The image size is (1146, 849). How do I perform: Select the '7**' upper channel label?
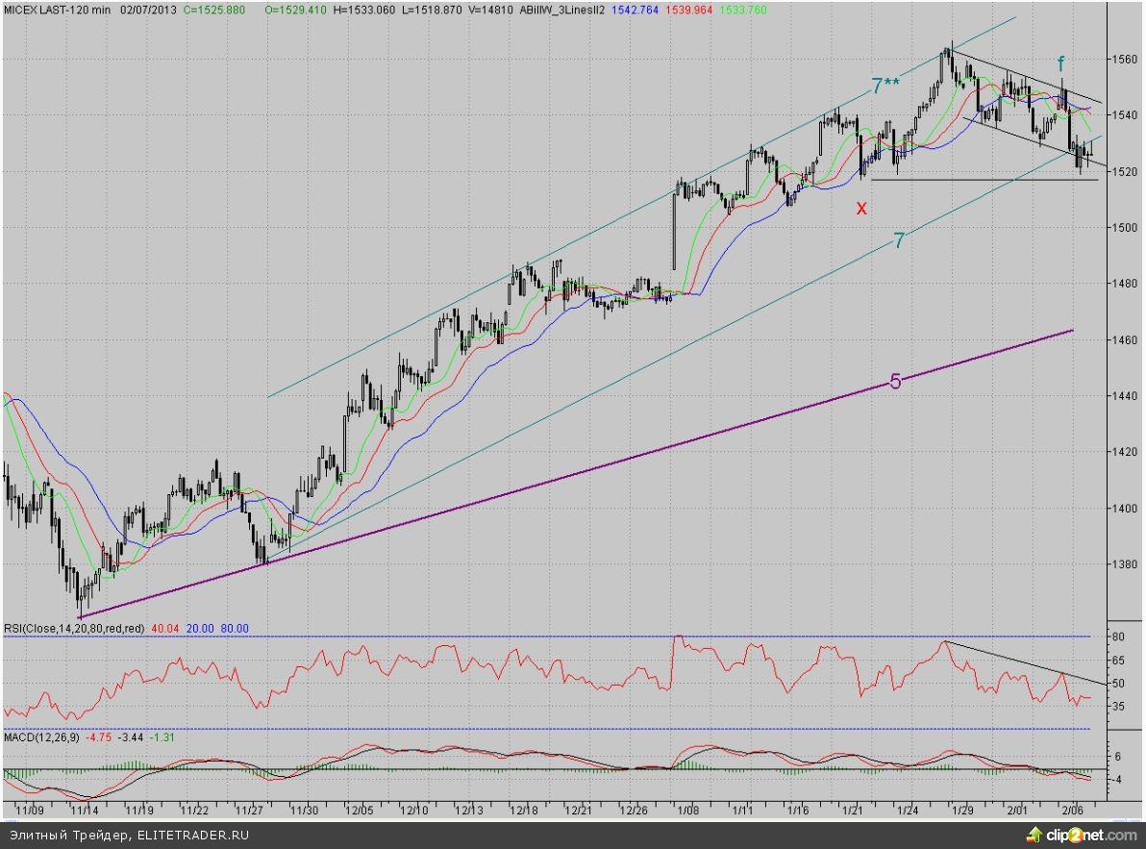pos(885,86)
